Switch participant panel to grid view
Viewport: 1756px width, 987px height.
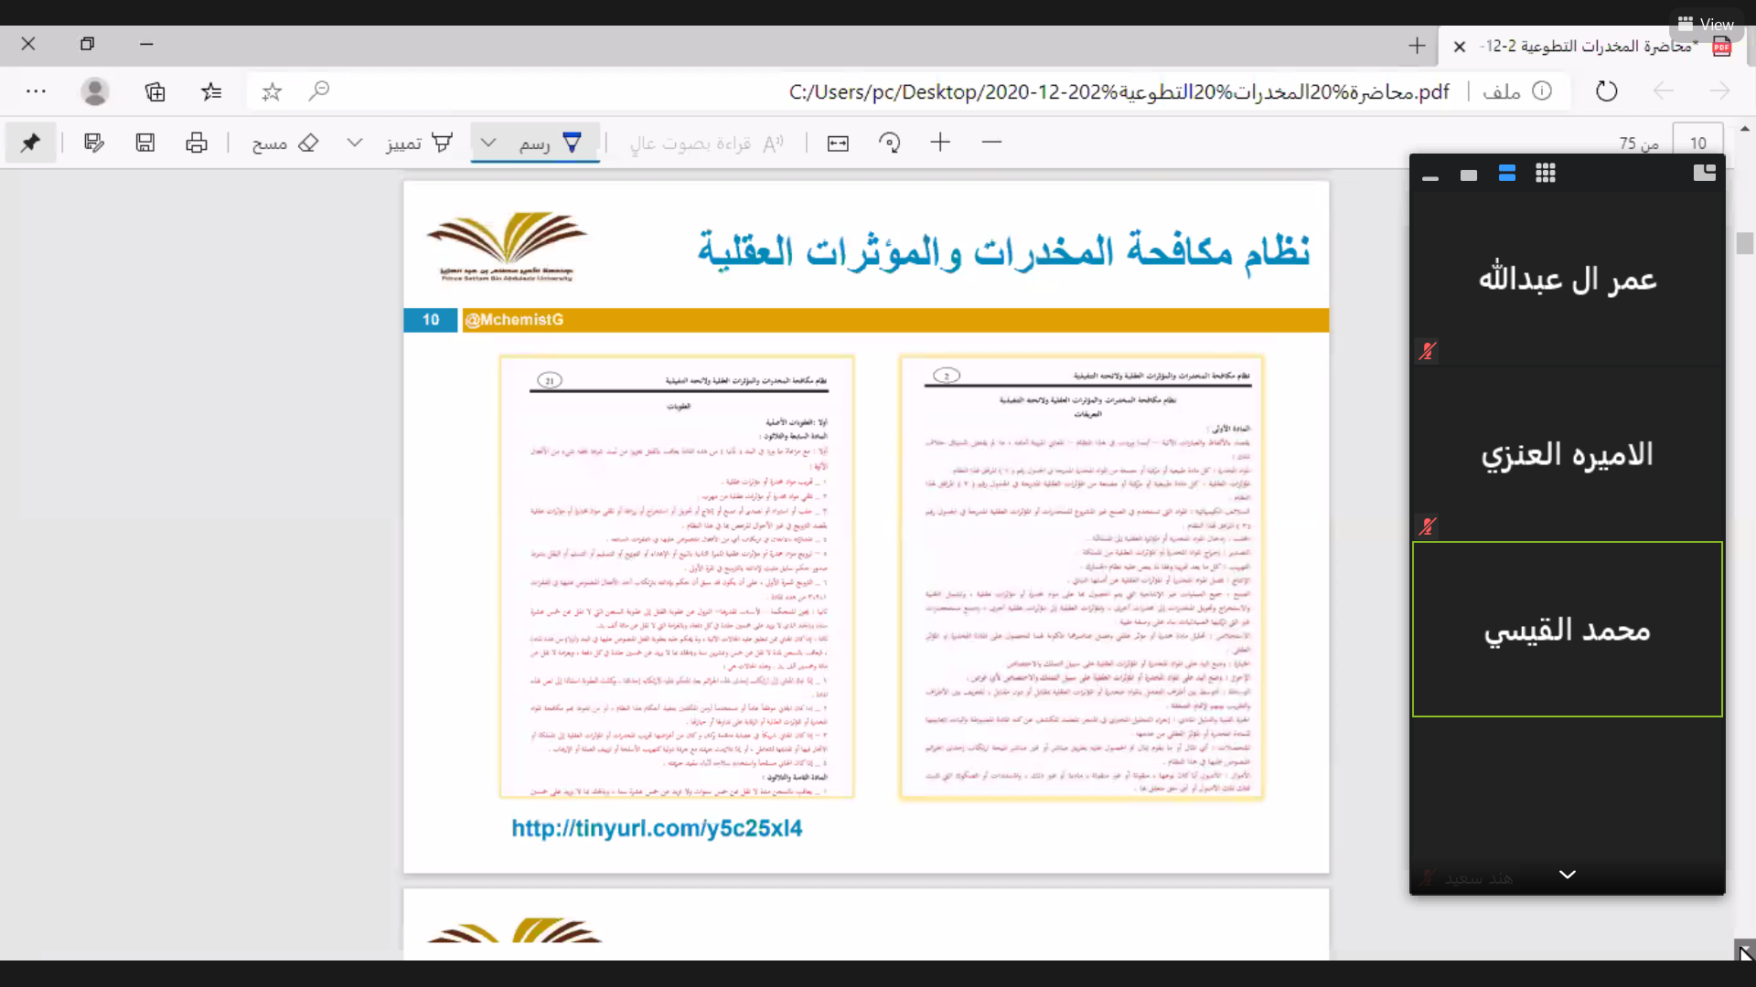pos(1546,174)
